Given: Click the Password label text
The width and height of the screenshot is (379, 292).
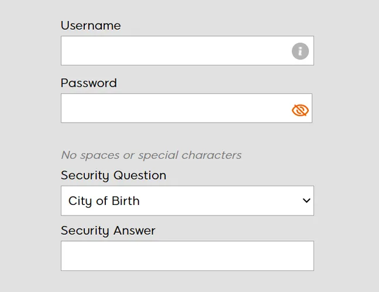Looking at the screenshot, I should coord(89,83).
